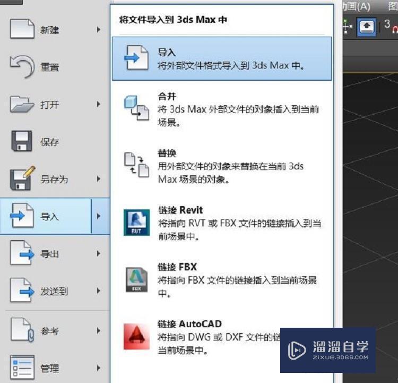The width and height of the screenshot is (398, 383).
Task: Click the move axis icon in the toolbar
Action: coord(347,26)
